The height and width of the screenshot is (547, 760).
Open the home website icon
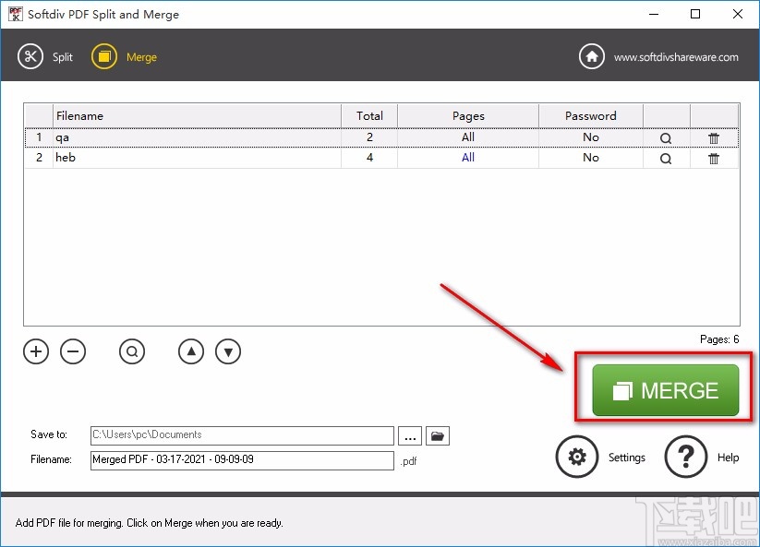(591, 56)
